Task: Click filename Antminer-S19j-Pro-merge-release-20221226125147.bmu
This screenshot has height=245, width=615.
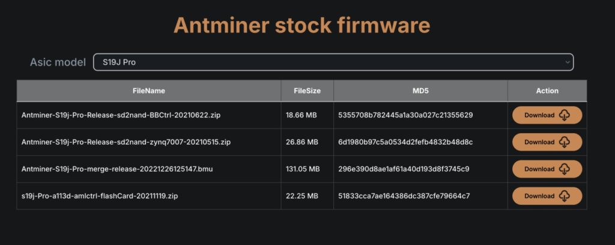Action: point(117,169)
